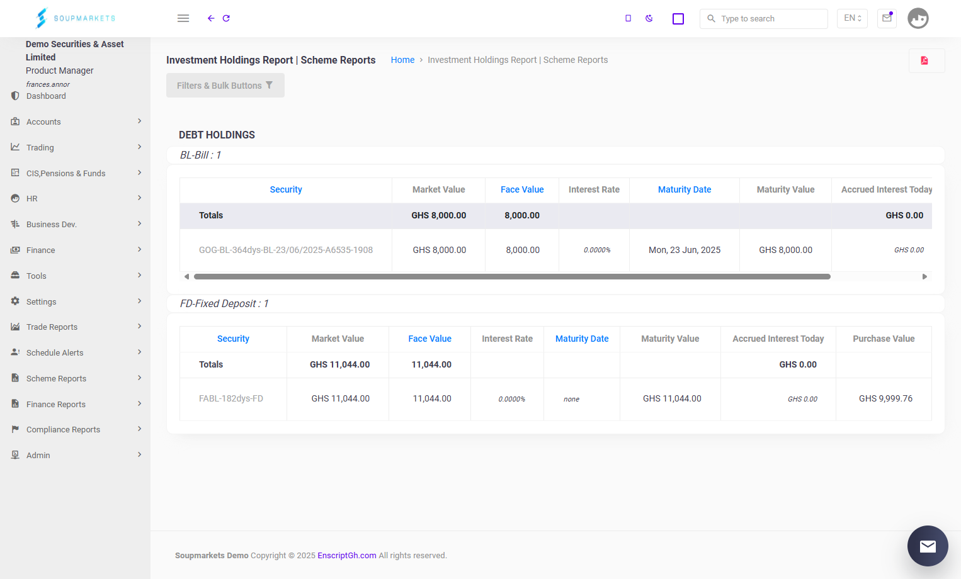The image size is (961, 579).
Task: Open the EN language dropdown
Action: pos(852,18)
